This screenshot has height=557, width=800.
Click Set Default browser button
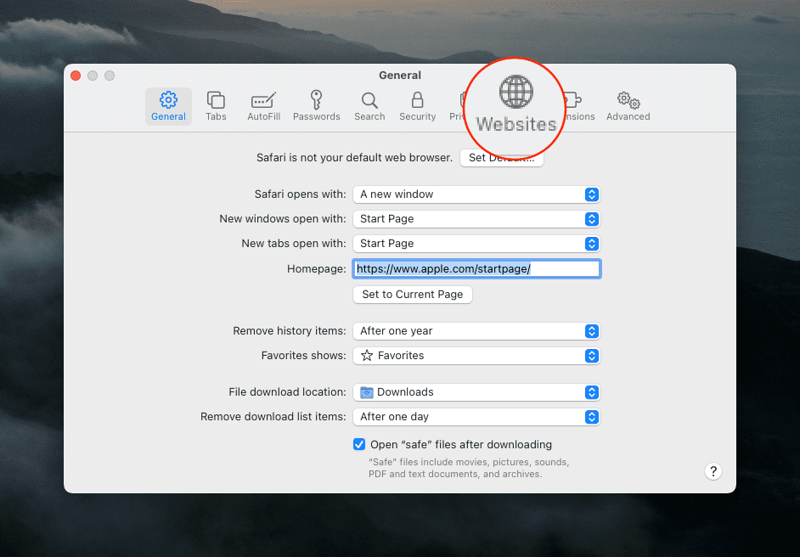[x=502, y=157]
